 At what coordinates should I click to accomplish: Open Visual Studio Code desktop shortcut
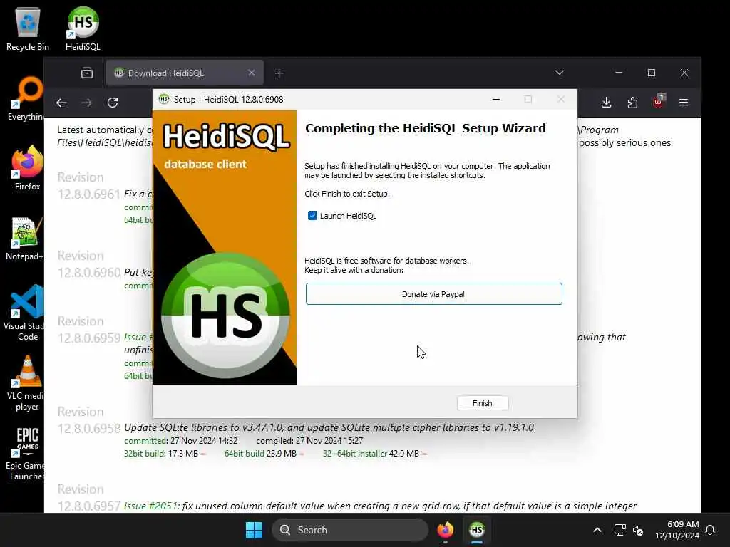point(25,313)
